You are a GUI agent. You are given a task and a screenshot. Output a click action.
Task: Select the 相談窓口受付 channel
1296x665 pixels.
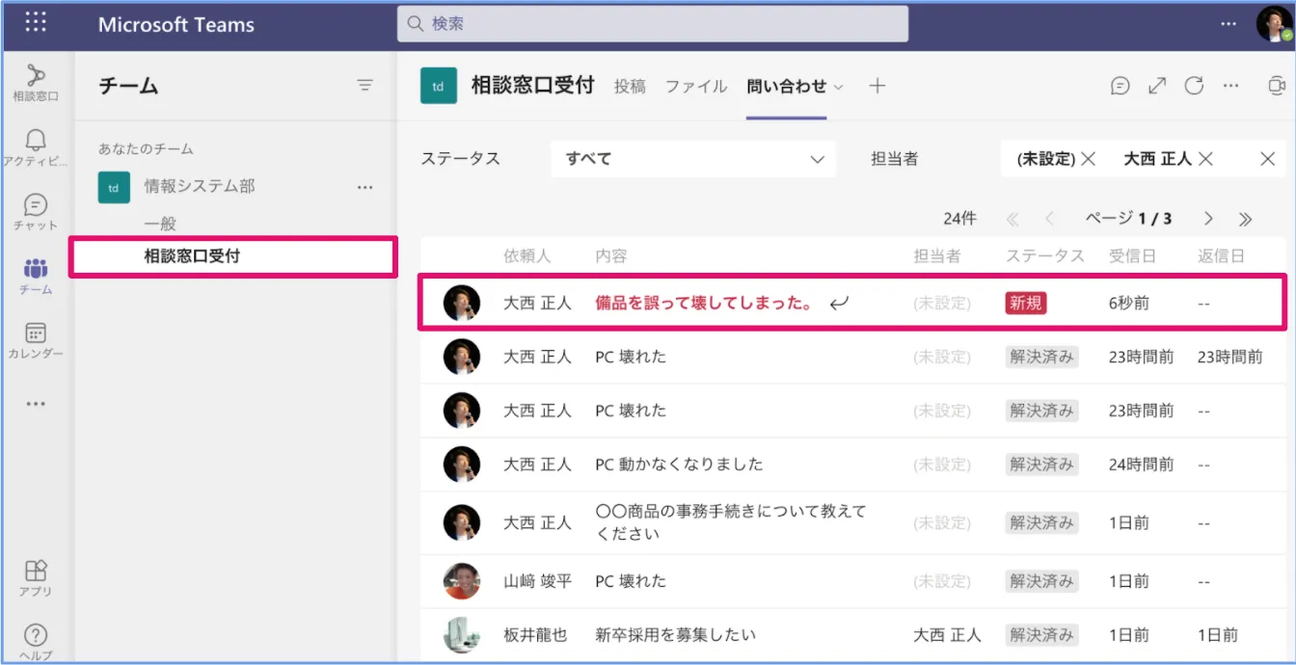tap(235, 256)
